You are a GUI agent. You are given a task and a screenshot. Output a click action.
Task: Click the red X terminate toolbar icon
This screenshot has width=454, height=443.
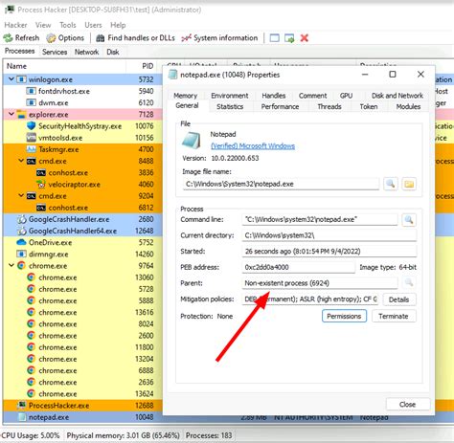[x=305, y=38]
